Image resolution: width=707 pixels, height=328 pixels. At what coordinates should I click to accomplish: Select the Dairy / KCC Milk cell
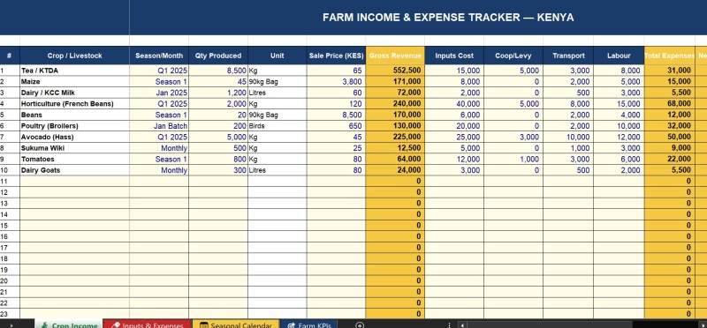pyautogui.click(x=74, y=93)
